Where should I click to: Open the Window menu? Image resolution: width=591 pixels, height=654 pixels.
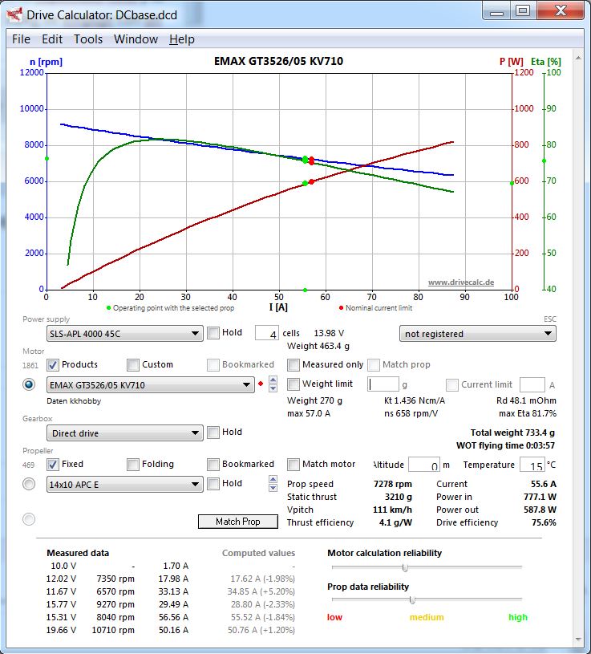click(136, 39)
